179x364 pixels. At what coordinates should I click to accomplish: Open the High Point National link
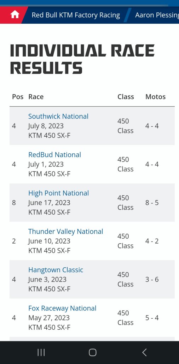pos(59,193)
